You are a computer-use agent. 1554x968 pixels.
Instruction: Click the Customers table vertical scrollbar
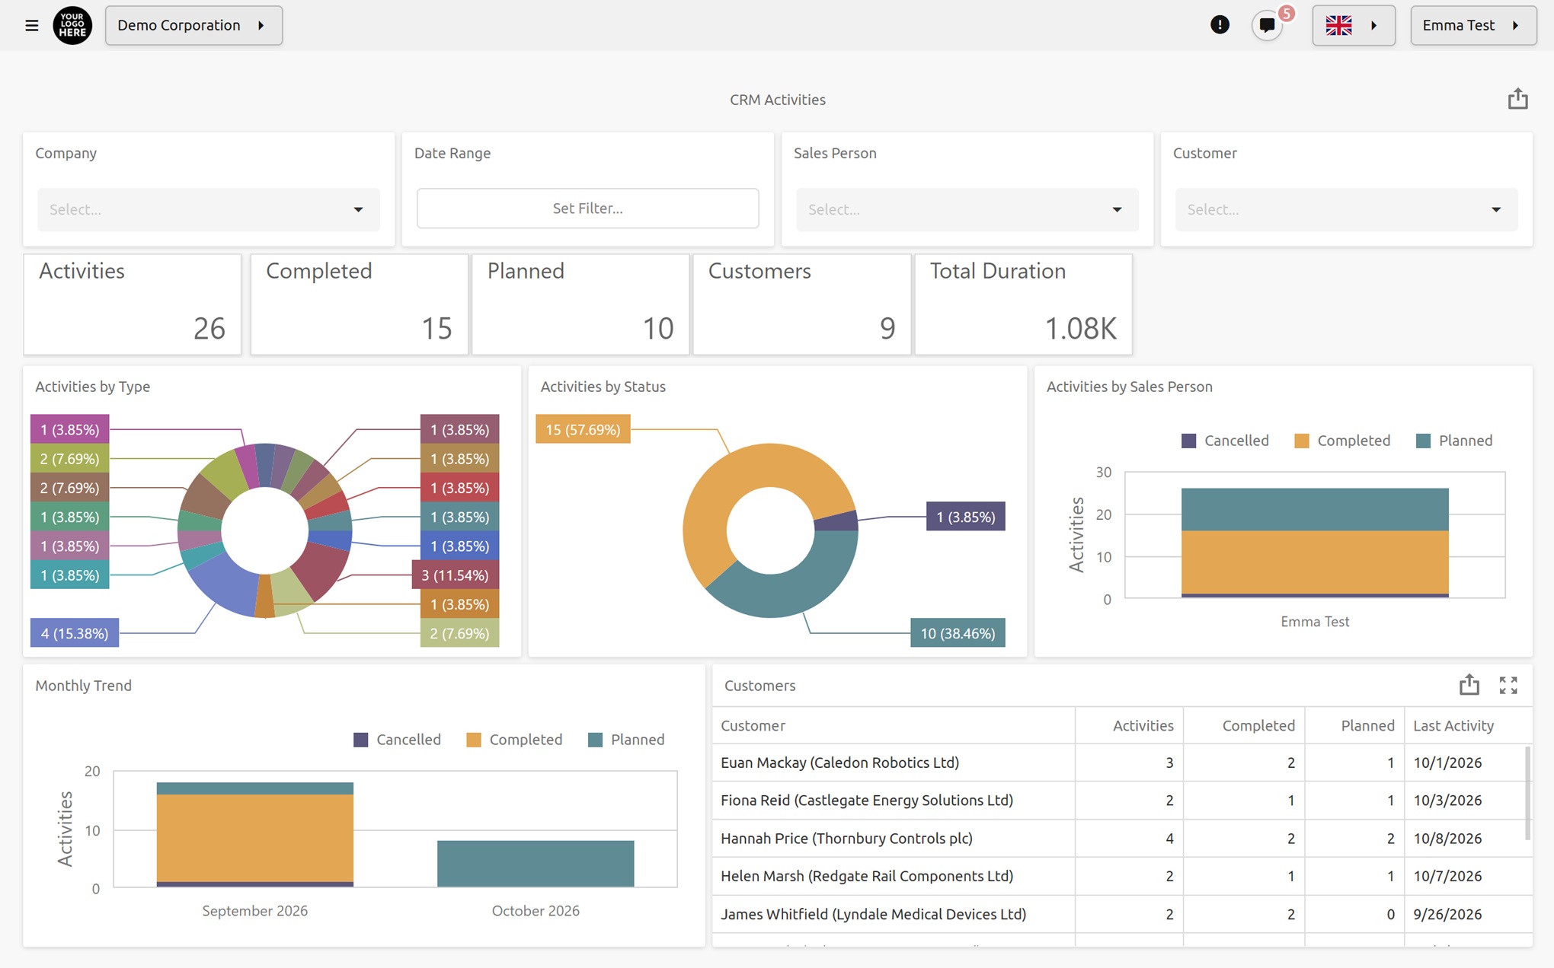point(1527,793)
